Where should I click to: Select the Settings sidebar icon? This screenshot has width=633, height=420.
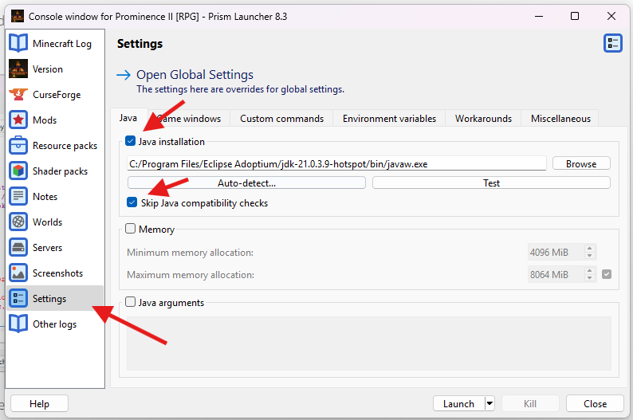pyautogui.click(x=18, y=298)
